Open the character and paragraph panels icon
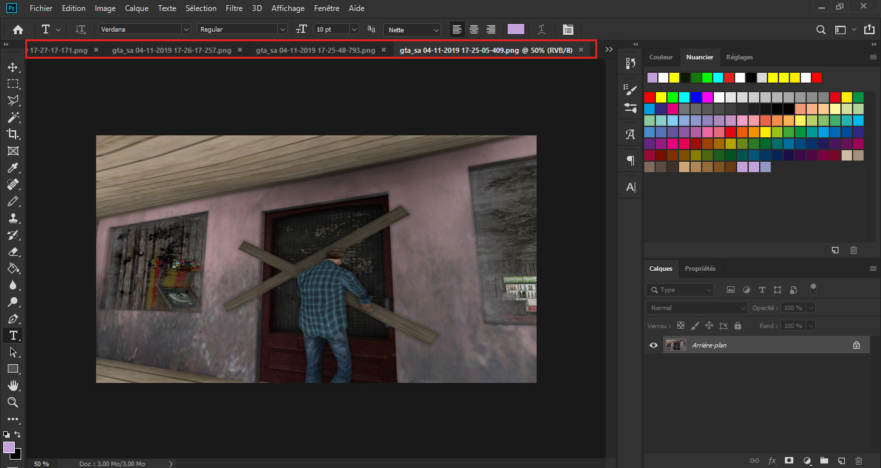Image resolution: width=881 pixels, height=468 pixels. (x=568, y=30)
